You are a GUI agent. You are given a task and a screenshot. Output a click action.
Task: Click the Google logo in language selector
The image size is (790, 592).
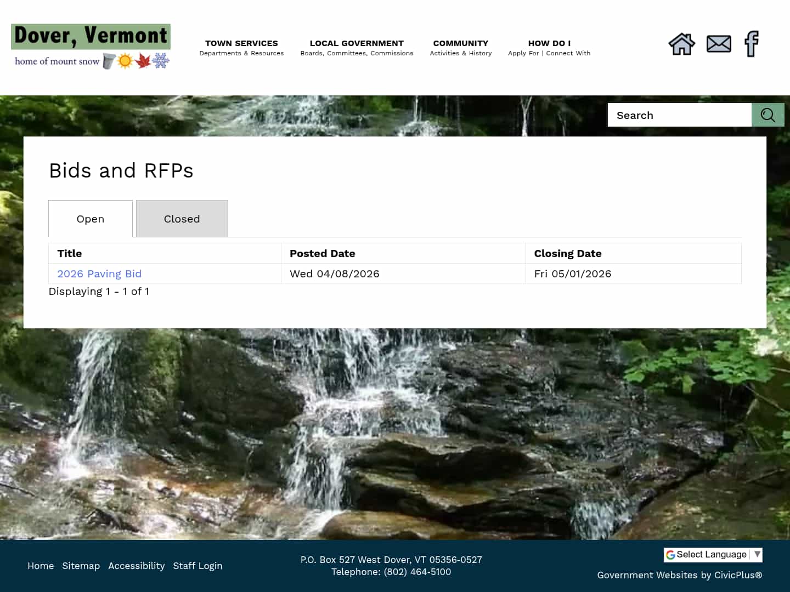(x=671, y=555)
